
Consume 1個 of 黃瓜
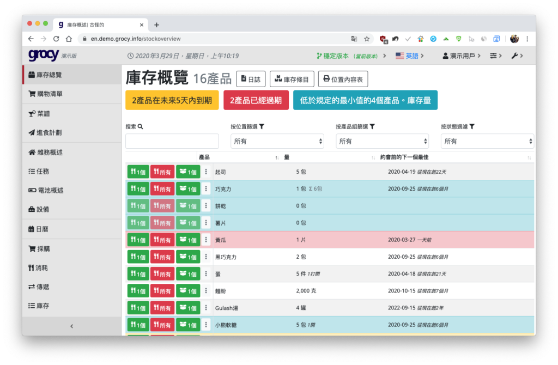138,240
